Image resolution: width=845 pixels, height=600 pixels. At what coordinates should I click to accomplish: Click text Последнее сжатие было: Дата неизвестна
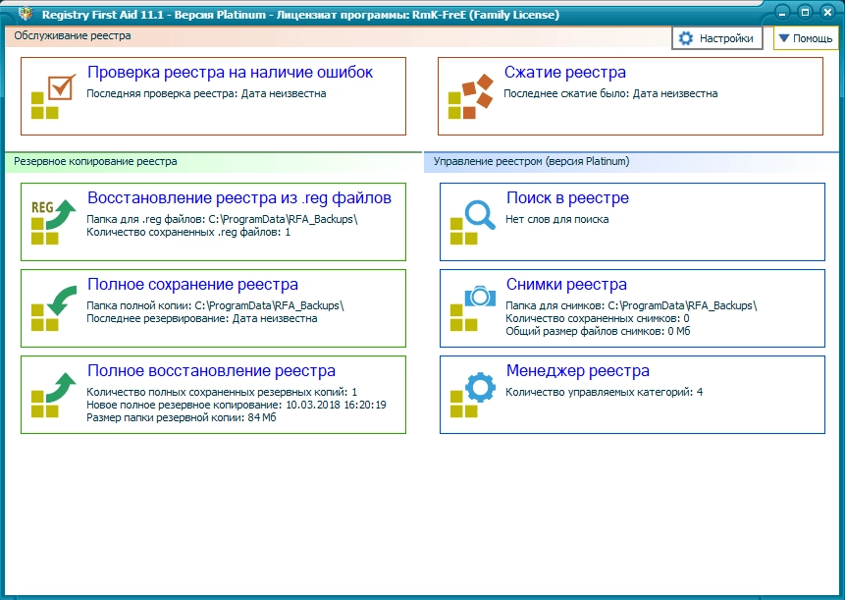click(610, 94)
